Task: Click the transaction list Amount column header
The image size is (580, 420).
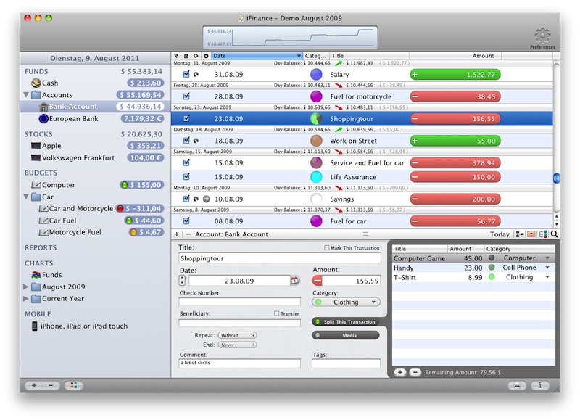Action: (455, 56)
